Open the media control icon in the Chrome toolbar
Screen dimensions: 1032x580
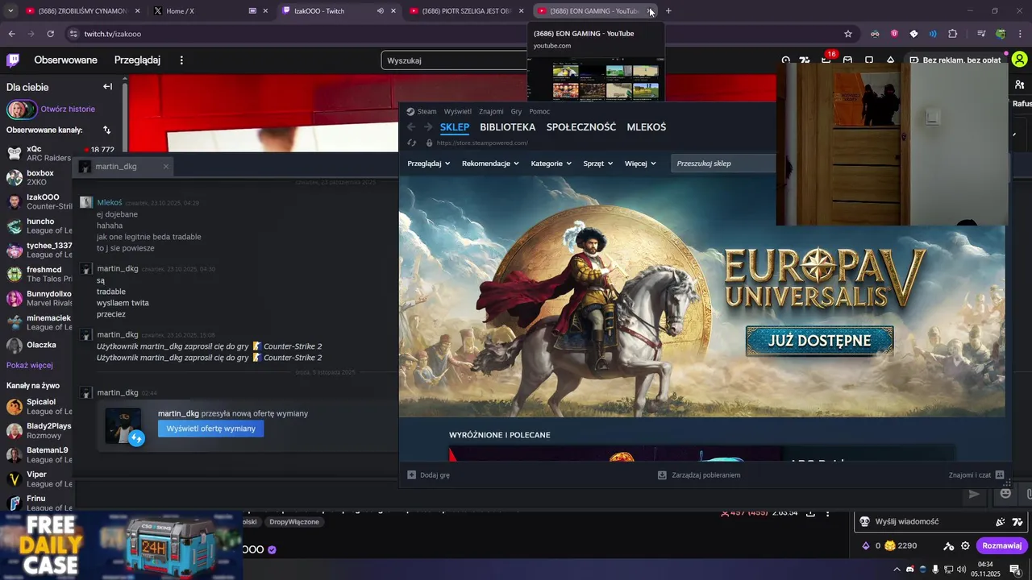pyautogui.click(x=981, y=34)
